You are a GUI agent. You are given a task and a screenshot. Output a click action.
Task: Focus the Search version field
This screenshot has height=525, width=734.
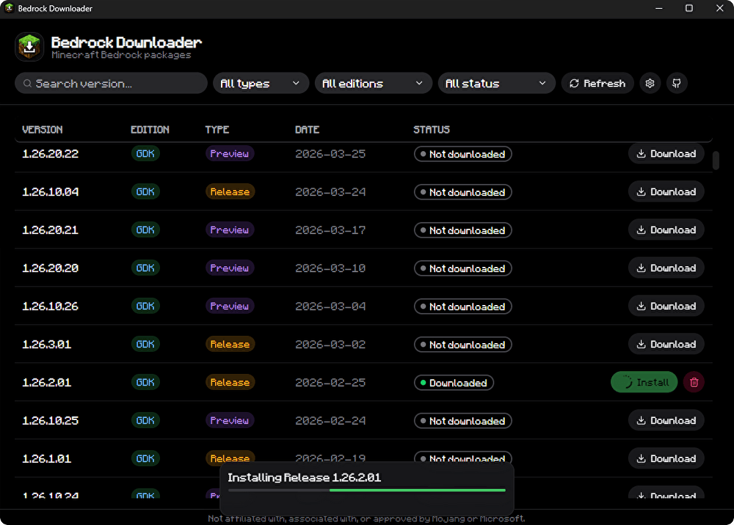click(111, 83)
